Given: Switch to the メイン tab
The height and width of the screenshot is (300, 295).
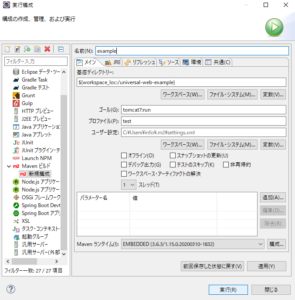Looking at the screenshot, I should [x=87, y=62].
